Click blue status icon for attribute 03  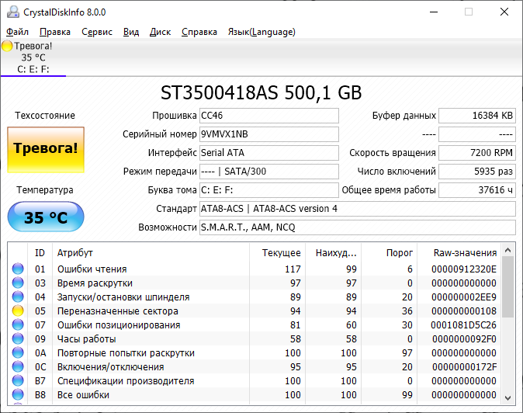(x=18, y=283)
